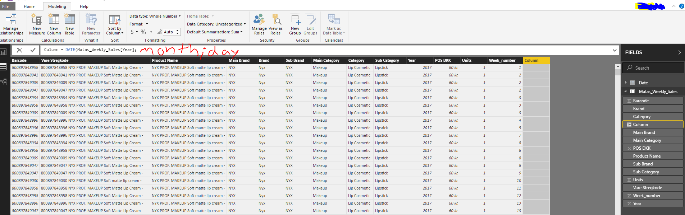This screenshot has height=215, width=685.
Task: Adjust decimal places Auto stepper
Action: 177,32
